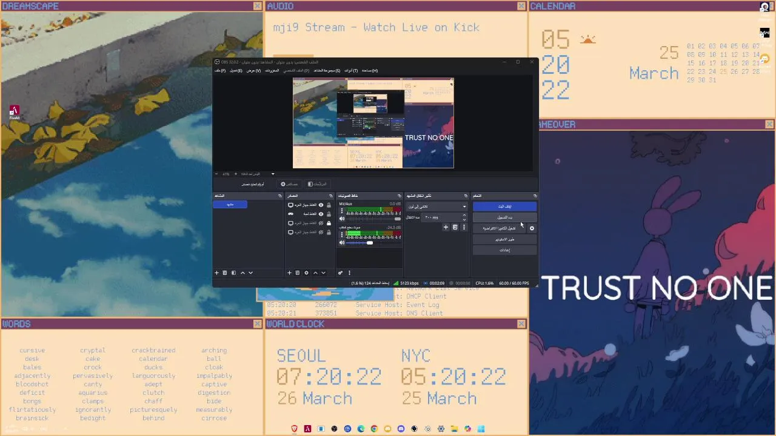Open preview scaling dropdown below preview
776x436 pixels.
pyautogui.click(x=257, y=174)
